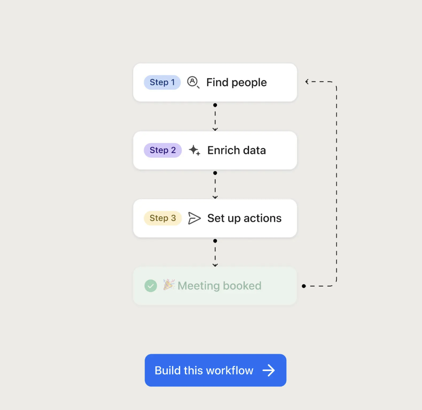Viewport: 422px width, 410px height.
Task: Click the Set up actions label
Action: pos(244,218)
